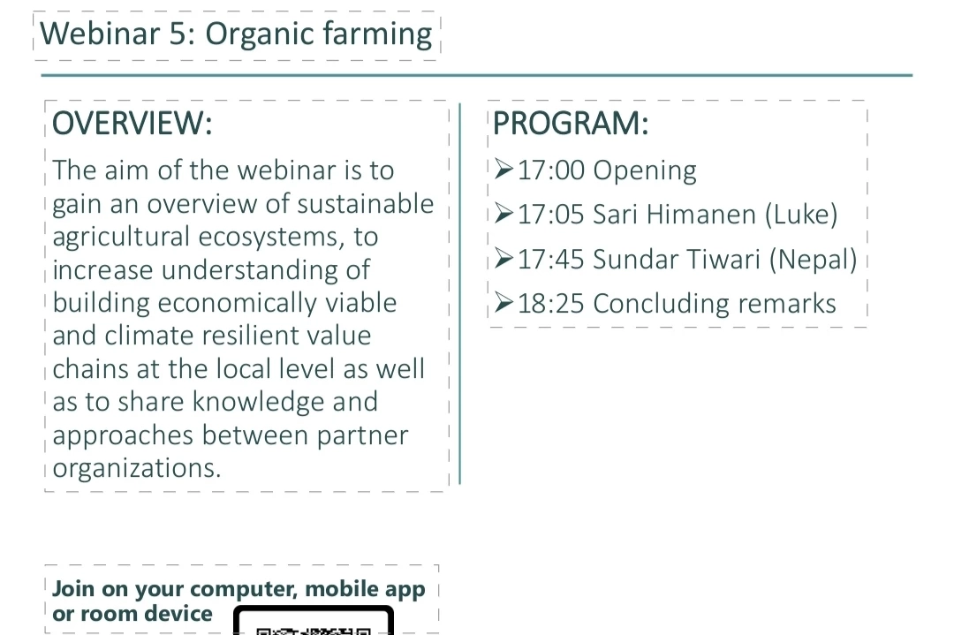
Task: Click the 'or room device' text
Action: [x=132, y=614]
